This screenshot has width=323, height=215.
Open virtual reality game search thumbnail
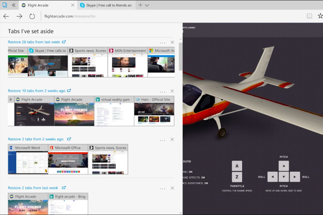click(114, 111)
